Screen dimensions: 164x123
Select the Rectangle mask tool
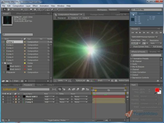click(31, 10)
